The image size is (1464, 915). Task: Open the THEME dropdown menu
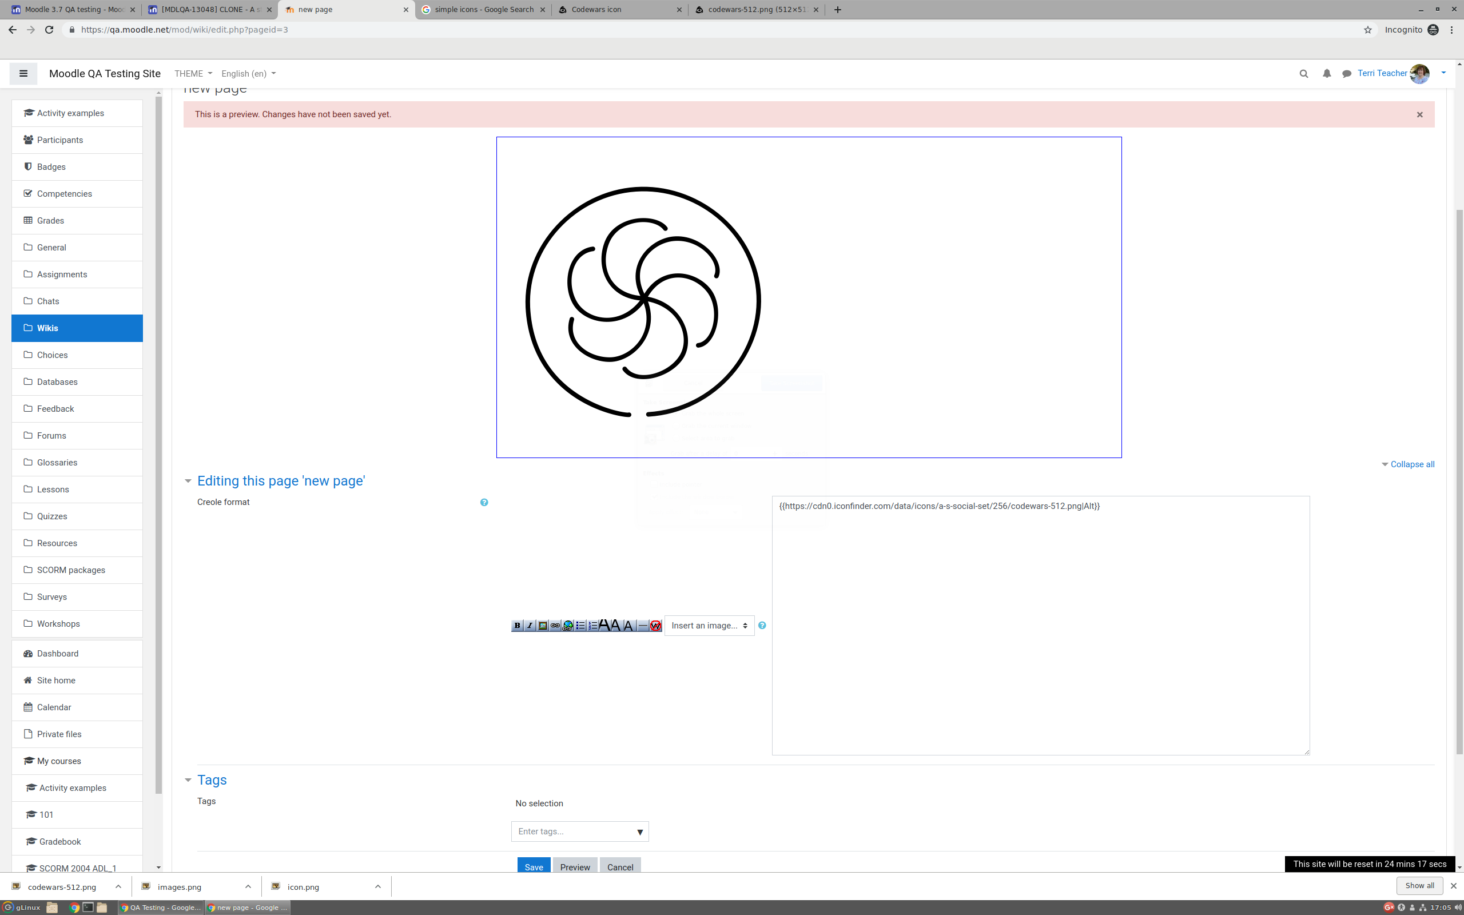point(193,74)
